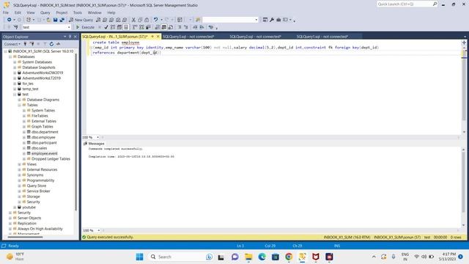
Task: Open the File menu
Action: coord(6,12)
